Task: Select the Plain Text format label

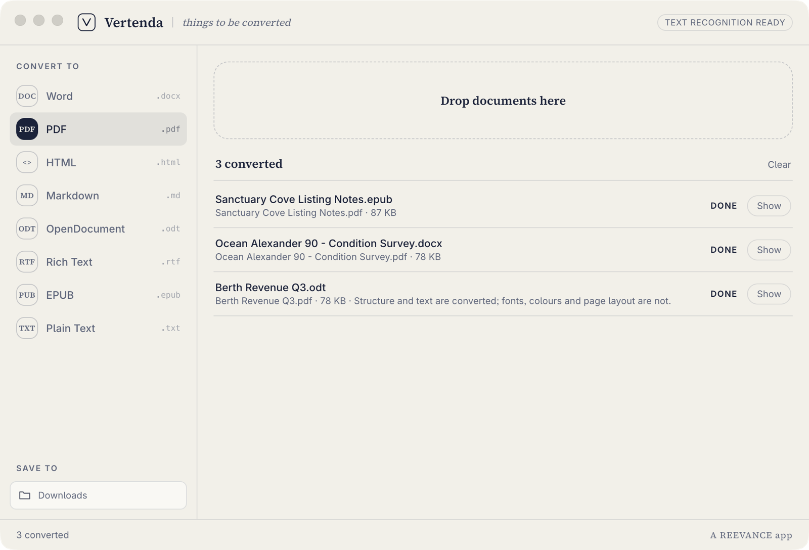Action: (x=70, y=328)
